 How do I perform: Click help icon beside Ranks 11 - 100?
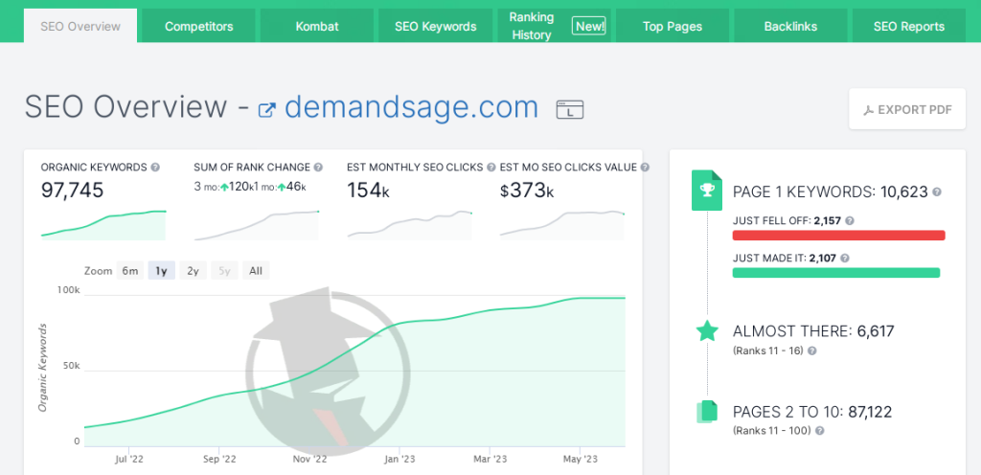[820, 431]
